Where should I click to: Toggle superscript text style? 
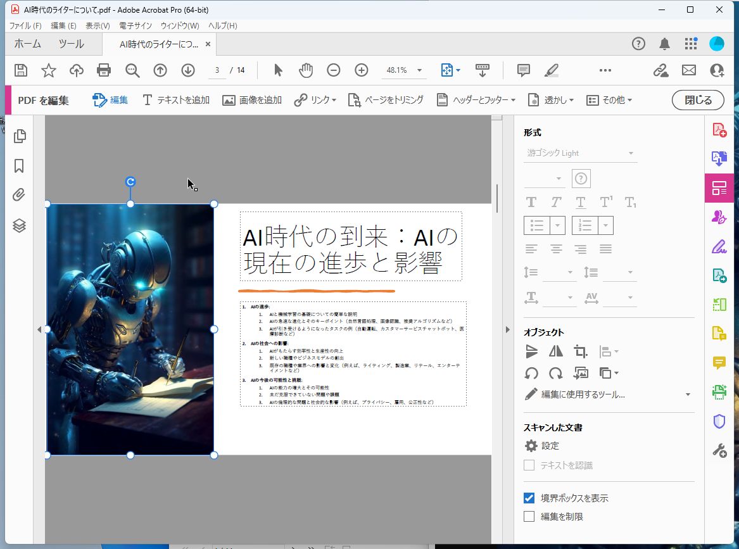tap(606, 202)
